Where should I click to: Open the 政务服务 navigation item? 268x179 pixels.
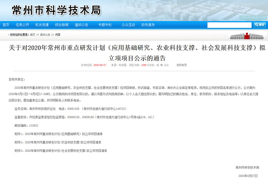148,25
